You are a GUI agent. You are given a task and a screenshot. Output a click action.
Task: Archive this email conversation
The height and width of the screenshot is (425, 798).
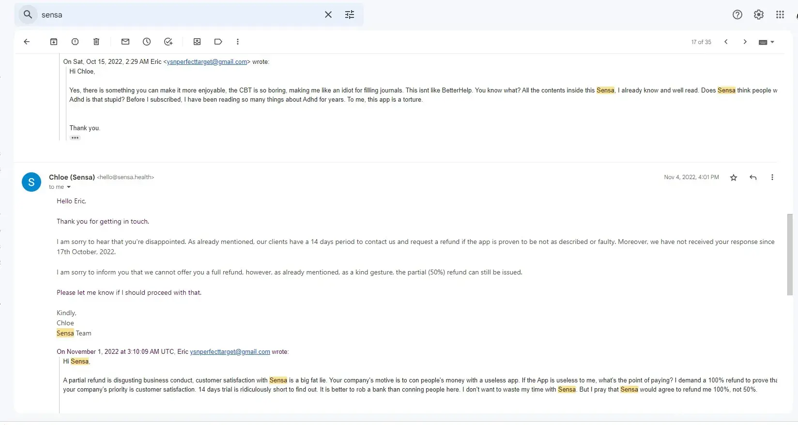(x=54, y=42)
